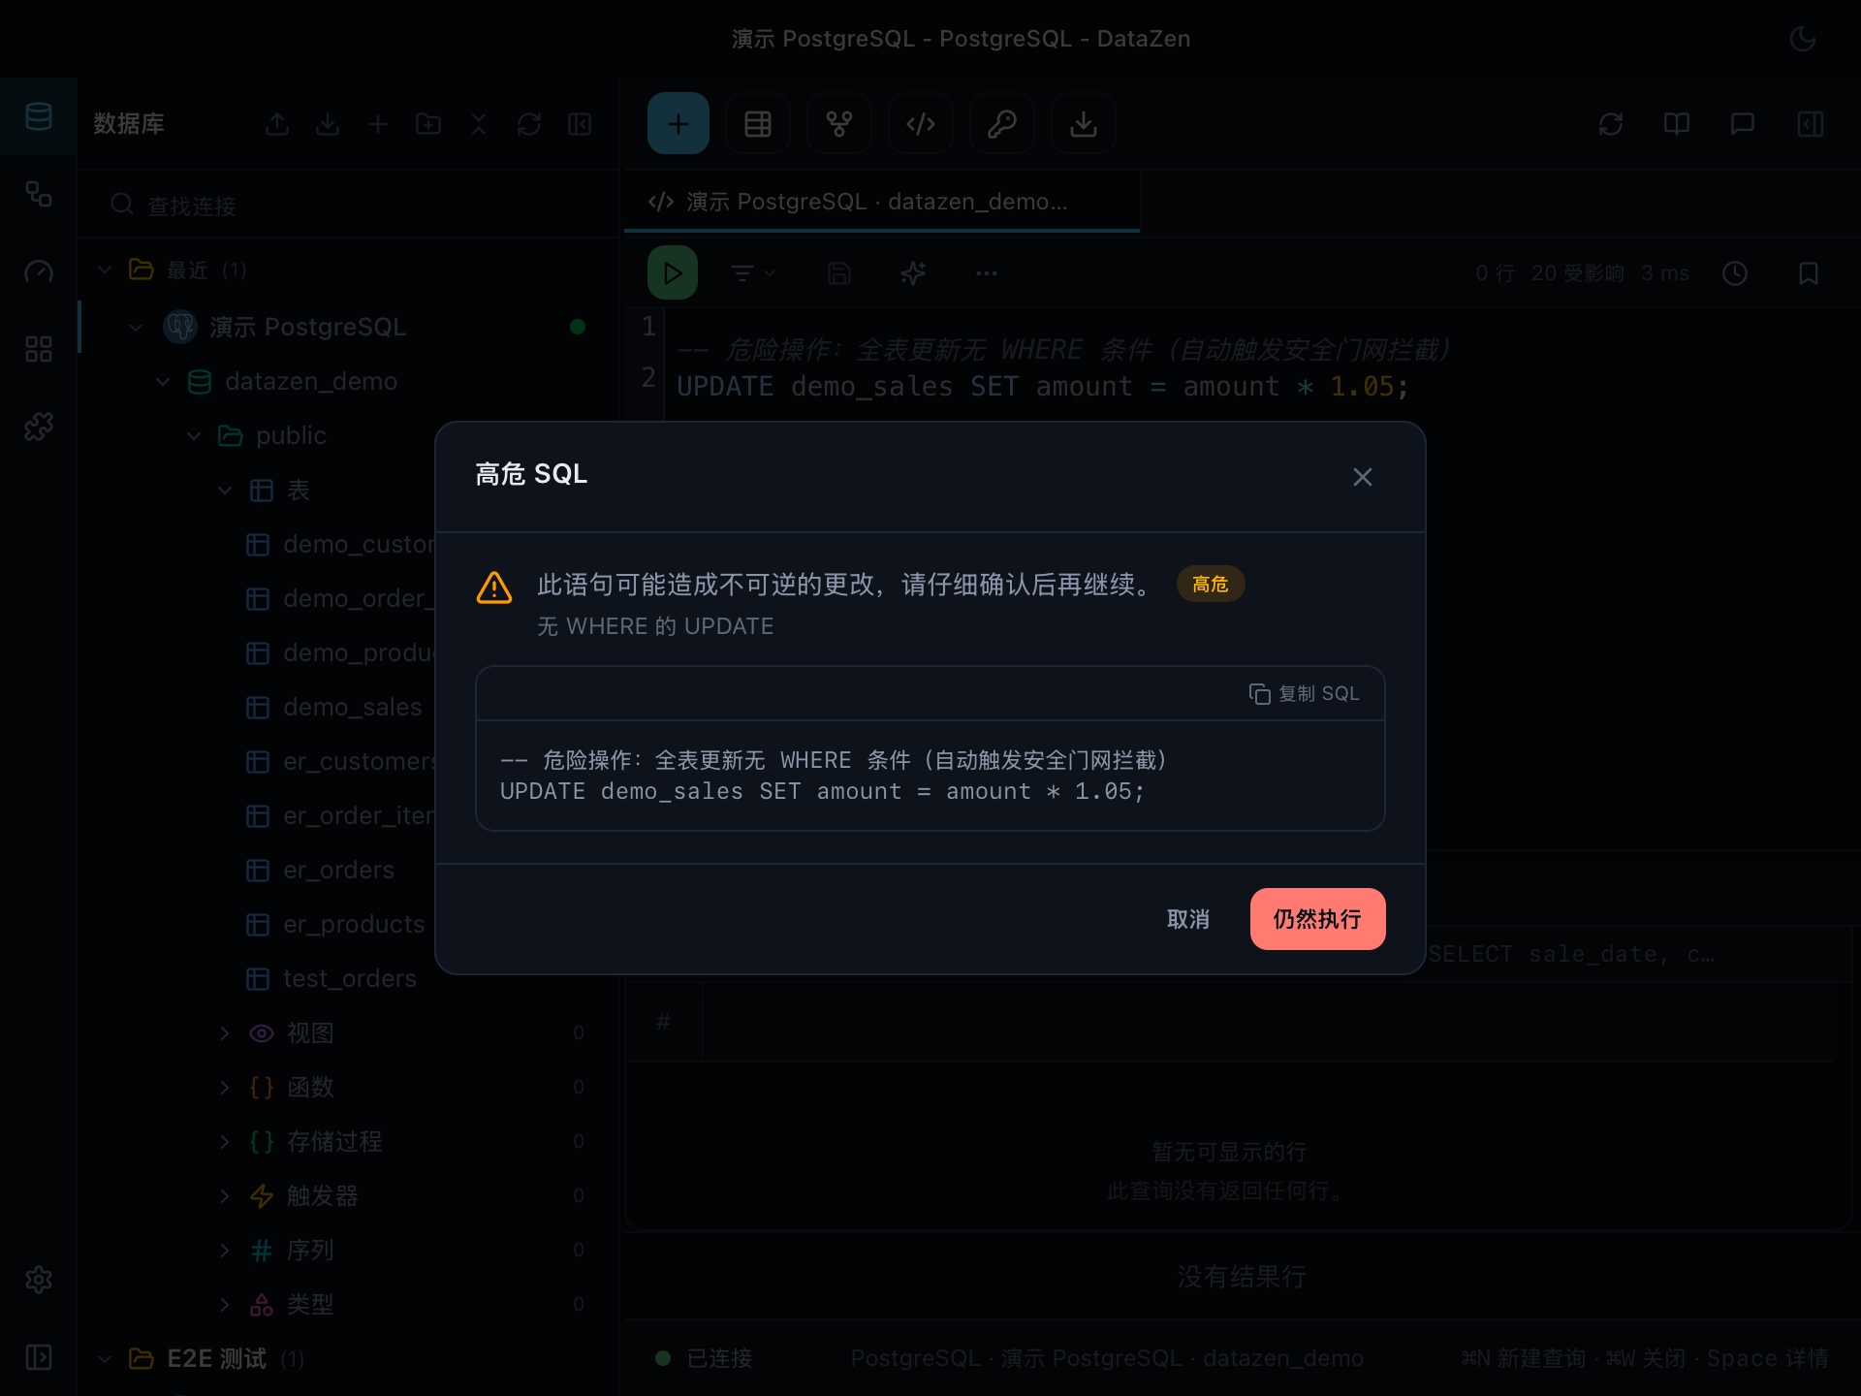Open the chat comment icon
This screenshot has height=1396, width=1861.
click(x=1743, y=124)
